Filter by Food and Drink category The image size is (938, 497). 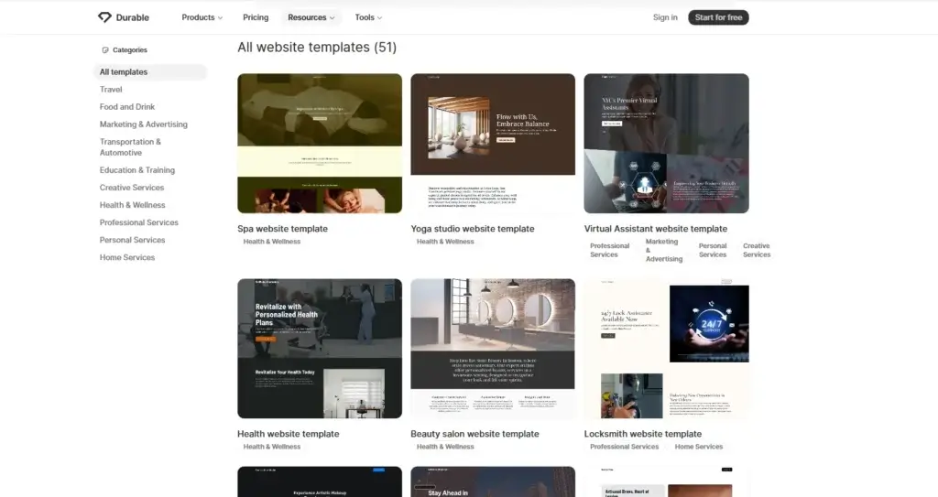click(x=126, y=106)
